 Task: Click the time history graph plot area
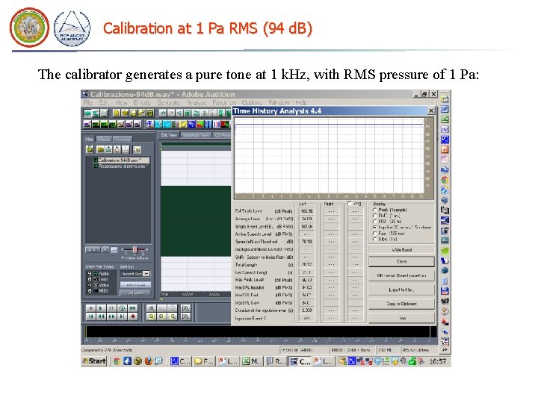[x=330, y=156]
